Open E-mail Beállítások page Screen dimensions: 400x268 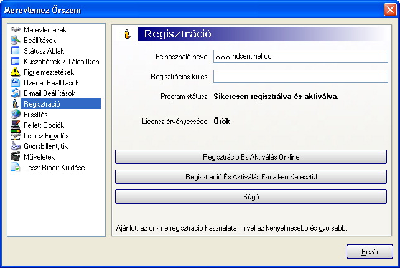pyautogui.click(x=50, y=93)
